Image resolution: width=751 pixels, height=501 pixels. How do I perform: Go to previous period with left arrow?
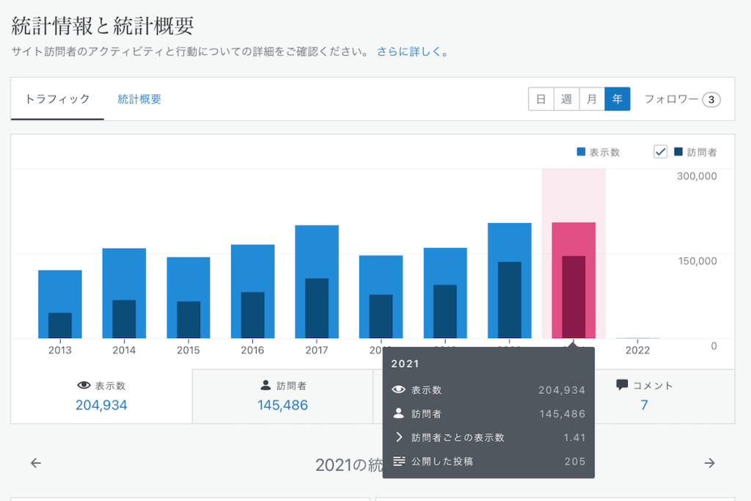click(36, 463)
